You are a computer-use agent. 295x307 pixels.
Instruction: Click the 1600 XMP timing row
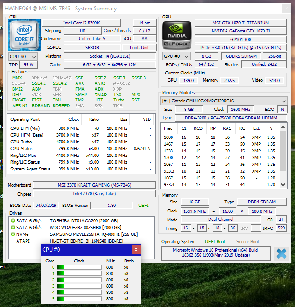220,137
